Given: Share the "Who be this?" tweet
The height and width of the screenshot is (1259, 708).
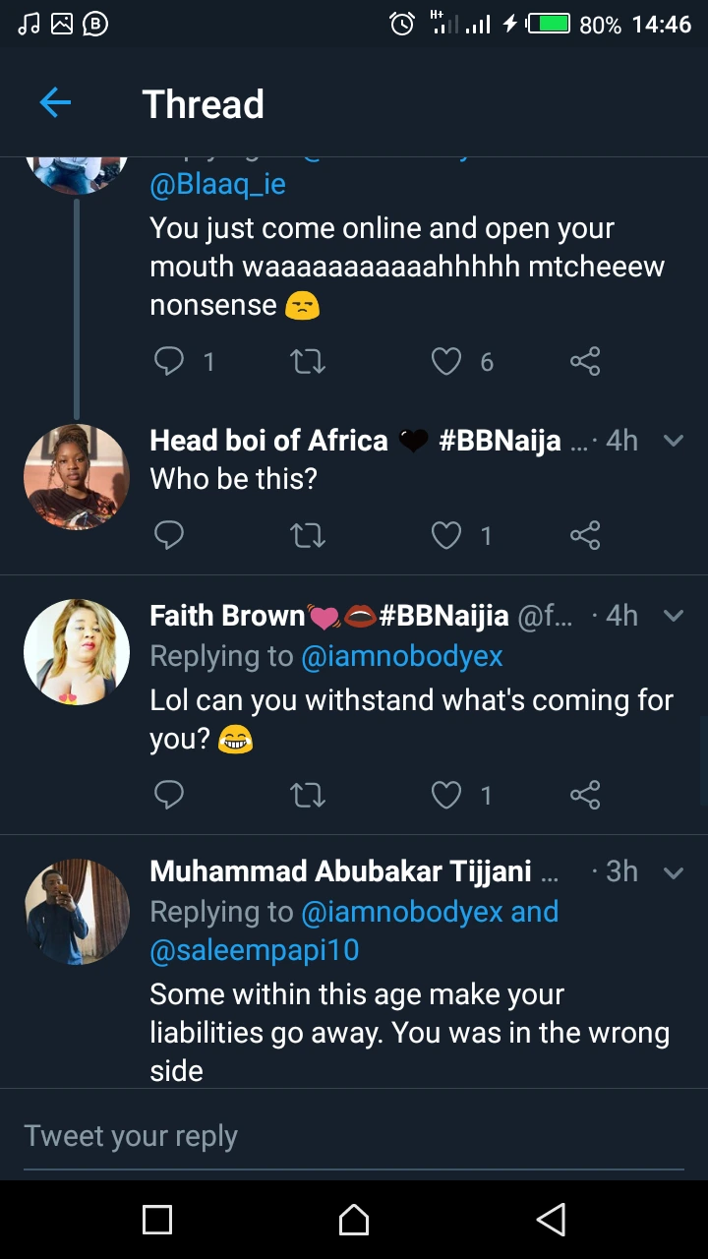Looking at the screenshot, I should pyautogui.click(x=585, y=535).
